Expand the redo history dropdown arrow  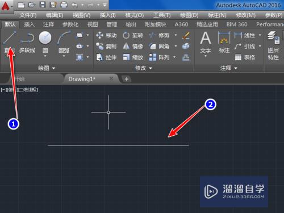click(99, 5)
